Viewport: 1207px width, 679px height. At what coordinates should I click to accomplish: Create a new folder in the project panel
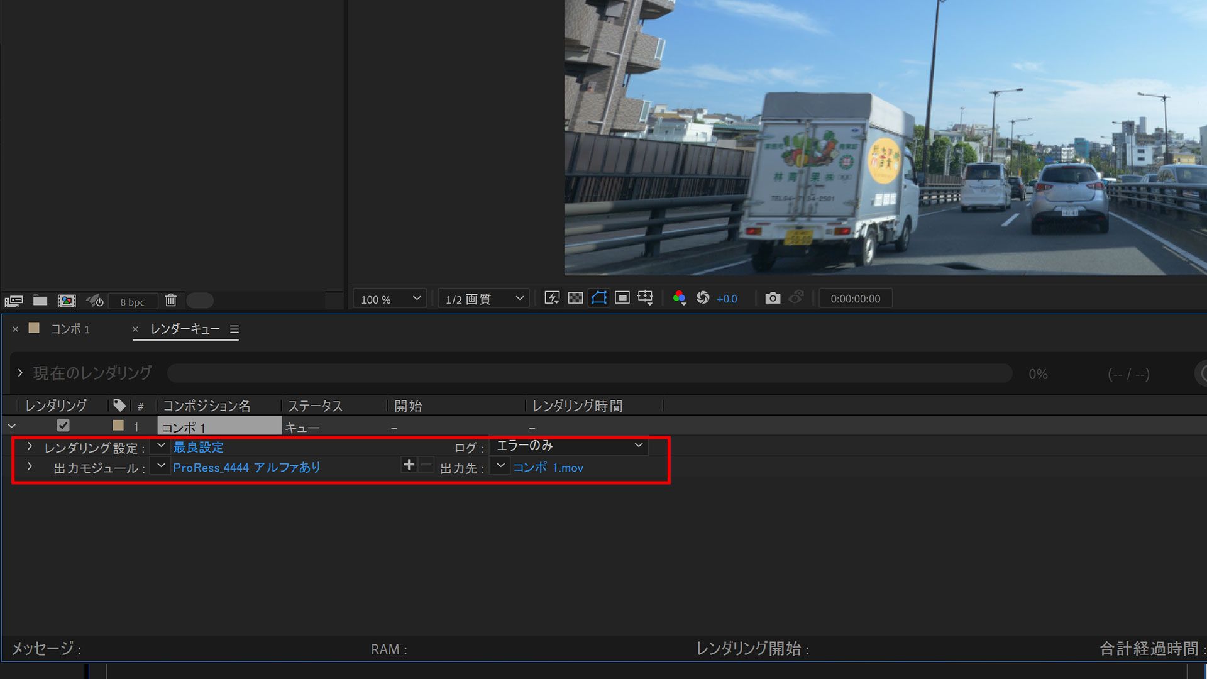pos(40,301)
